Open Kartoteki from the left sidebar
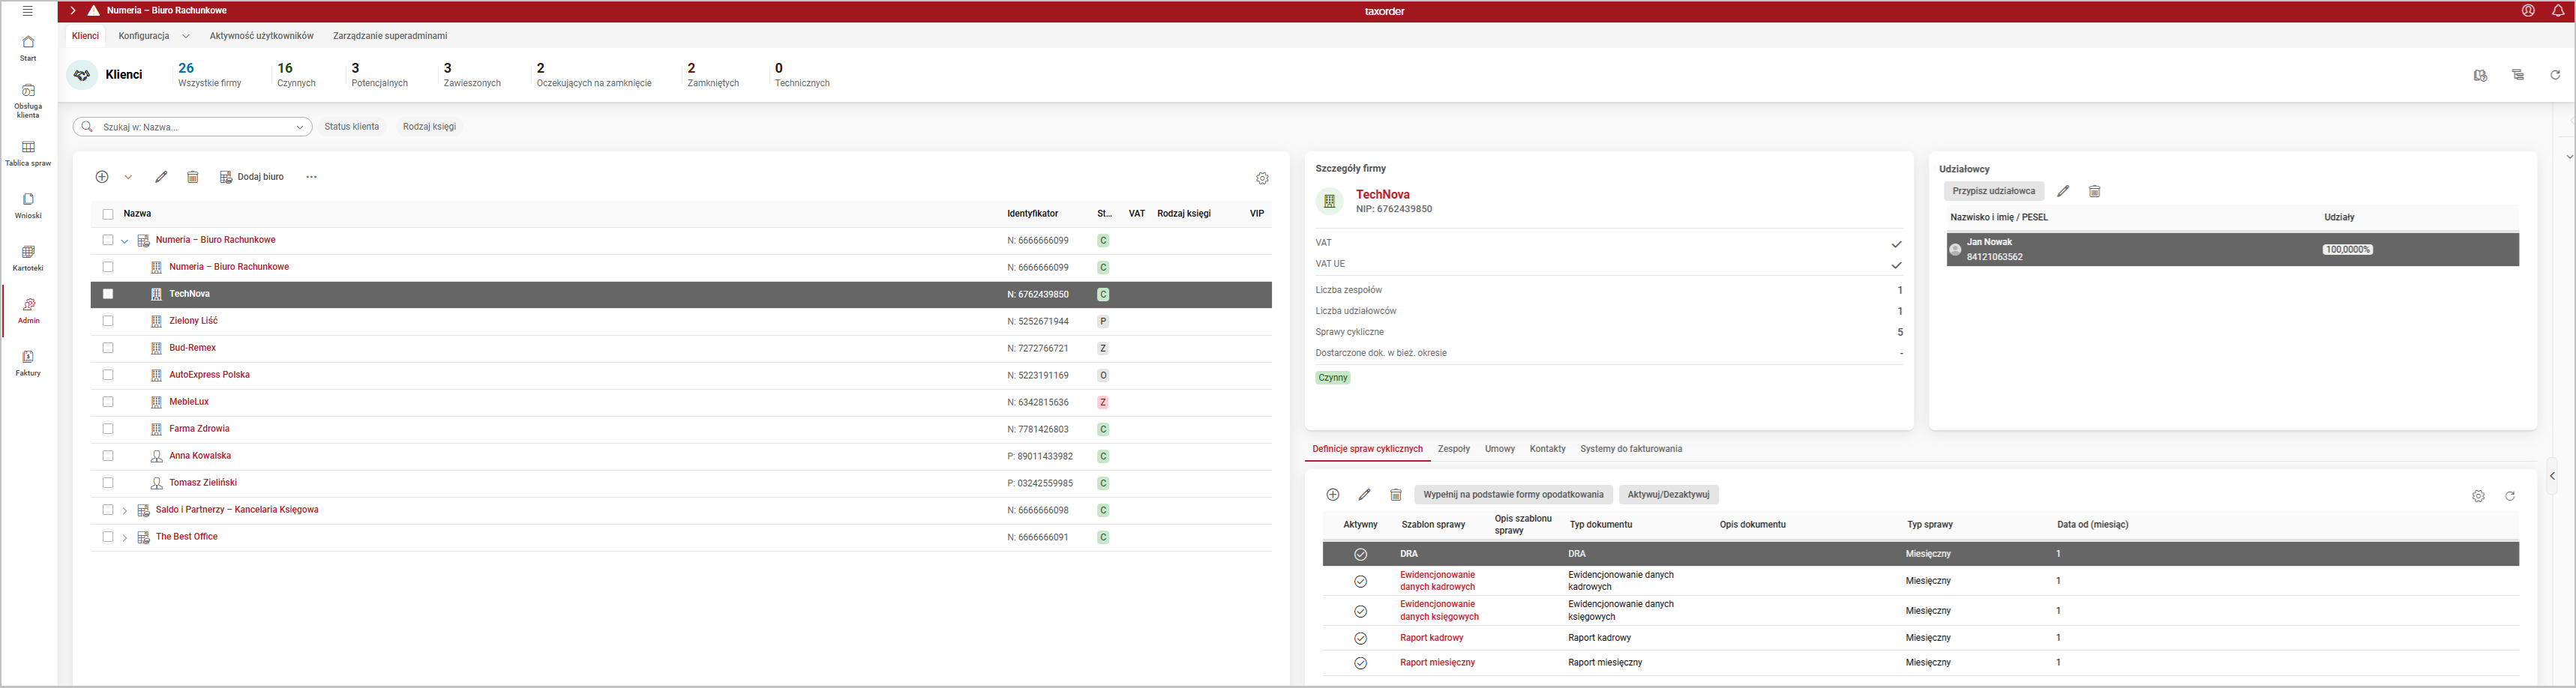The height and width of the screenshot is (688, 2576). pos(28,258)
